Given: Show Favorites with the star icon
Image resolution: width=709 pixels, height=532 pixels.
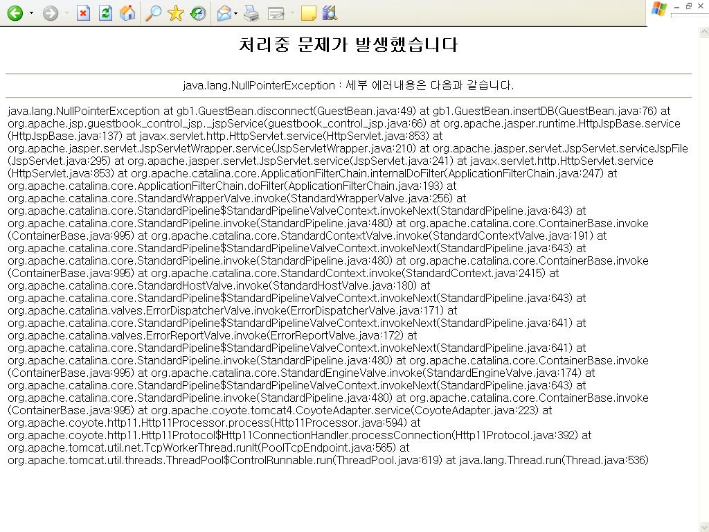Looking at the screenshot, I should [x=175, y=13].
